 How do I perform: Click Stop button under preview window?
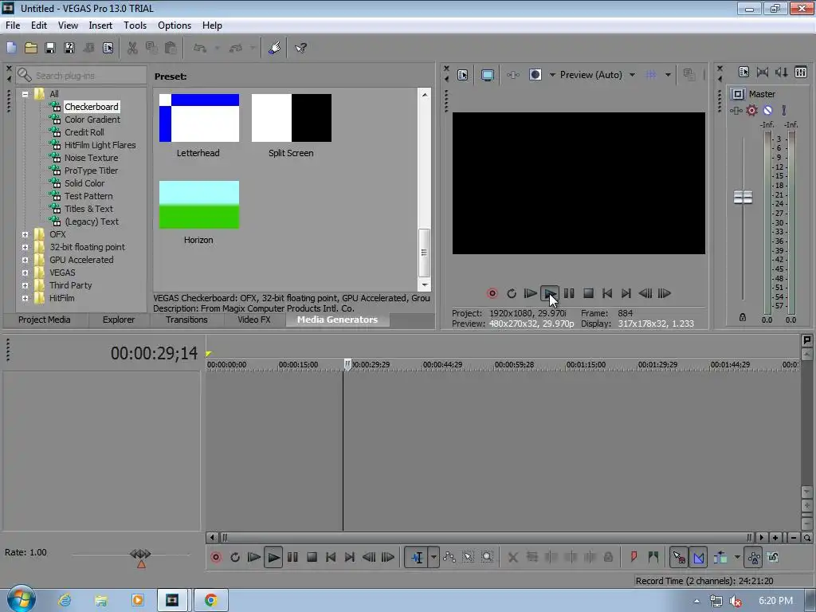[588, 293]
